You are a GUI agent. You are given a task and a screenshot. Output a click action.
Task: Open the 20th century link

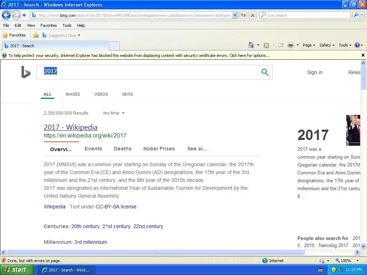85,226
